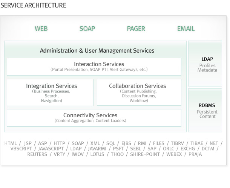230x188 pixels.
Task: Click the EMAIL channel label
Action: point(186,29)
